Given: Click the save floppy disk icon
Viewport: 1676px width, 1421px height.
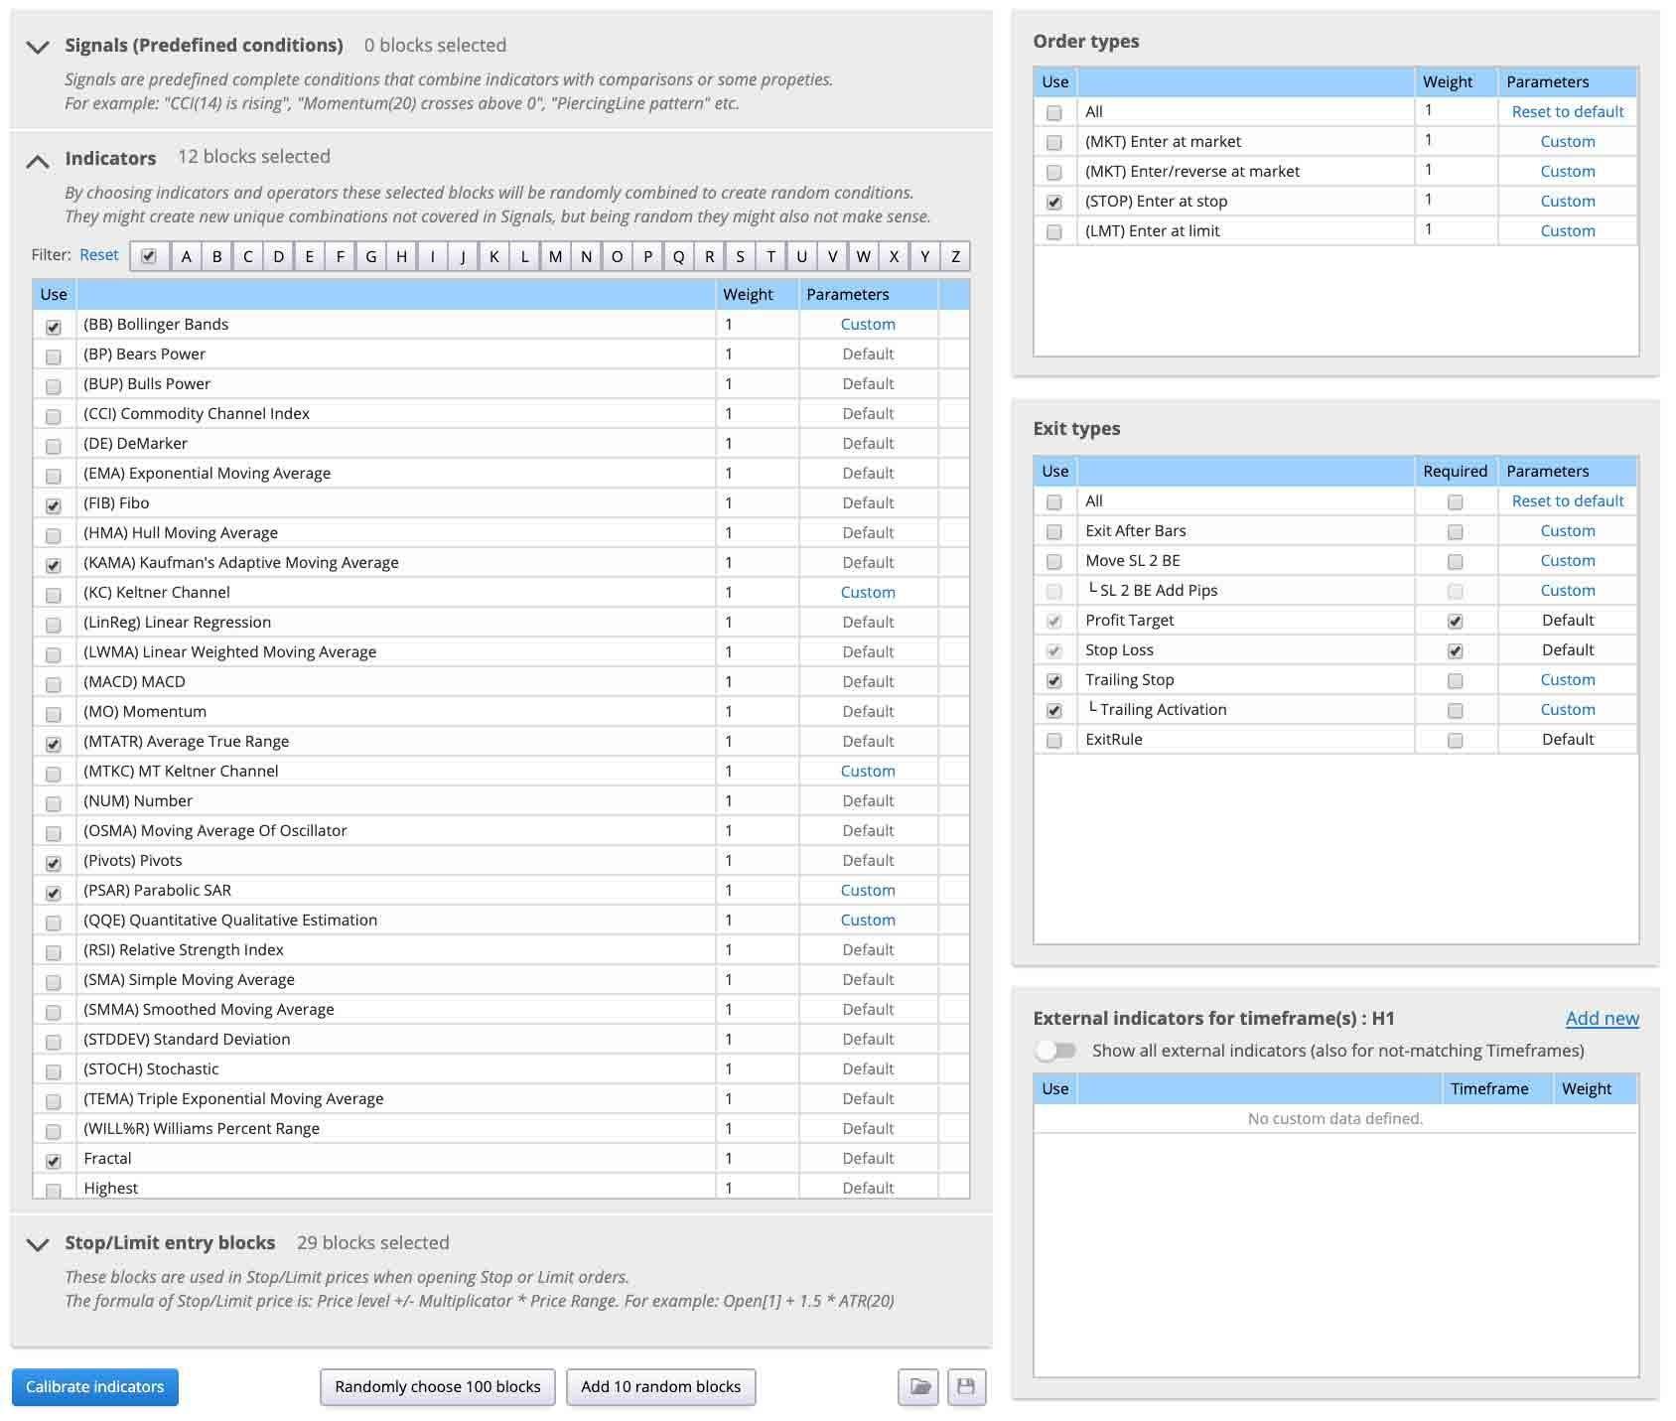Looking at the screenshot, I should click(x=966, y=1387).
